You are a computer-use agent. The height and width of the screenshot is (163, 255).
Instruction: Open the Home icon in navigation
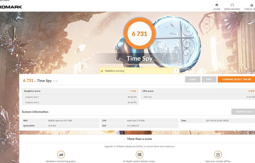click(216, 5)
